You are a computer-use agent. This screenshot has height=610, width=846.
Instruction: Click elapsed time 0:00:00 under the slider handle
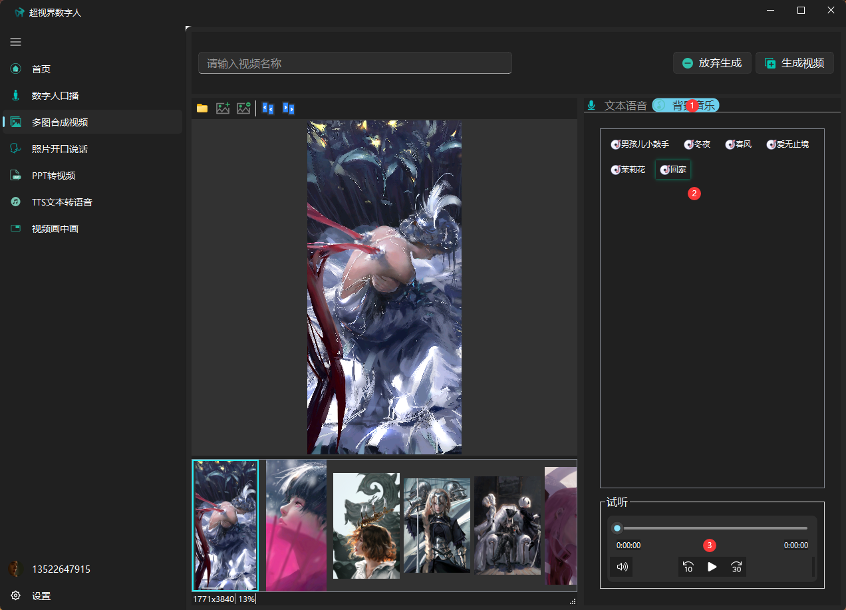click(629, 545)
